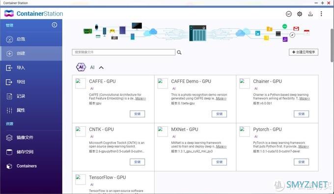Collapse the AI section chevron
The width and height of the screenshot is (334, 194).
[x=101, y=68]
